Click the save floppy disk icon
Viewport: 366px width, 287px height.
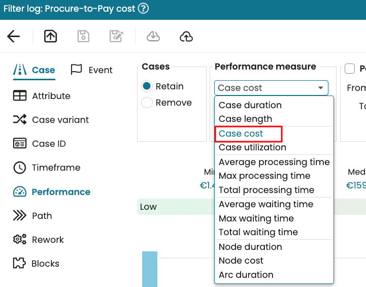tap(83, 36)
